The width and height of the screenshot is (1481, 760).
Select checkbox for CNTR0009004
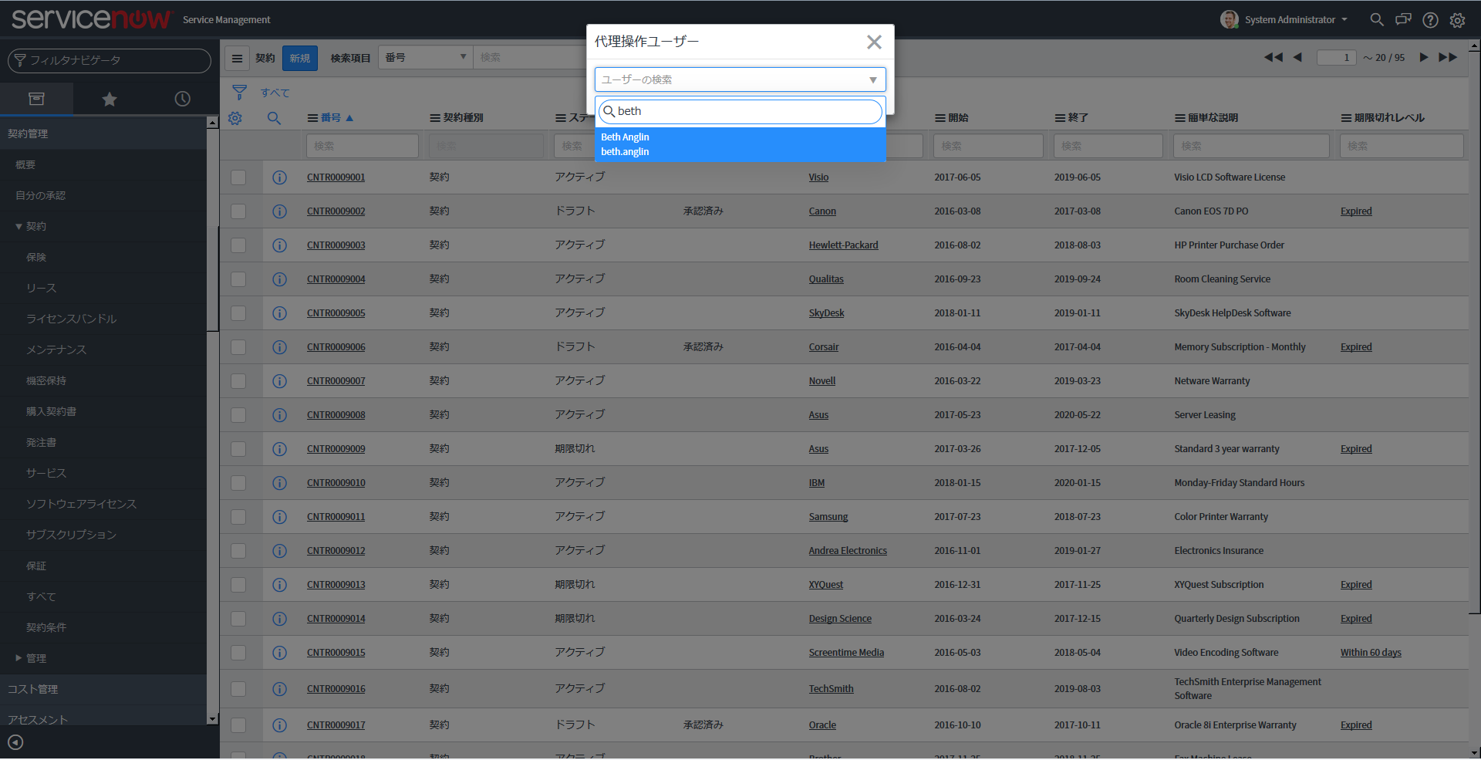point(238,279)
